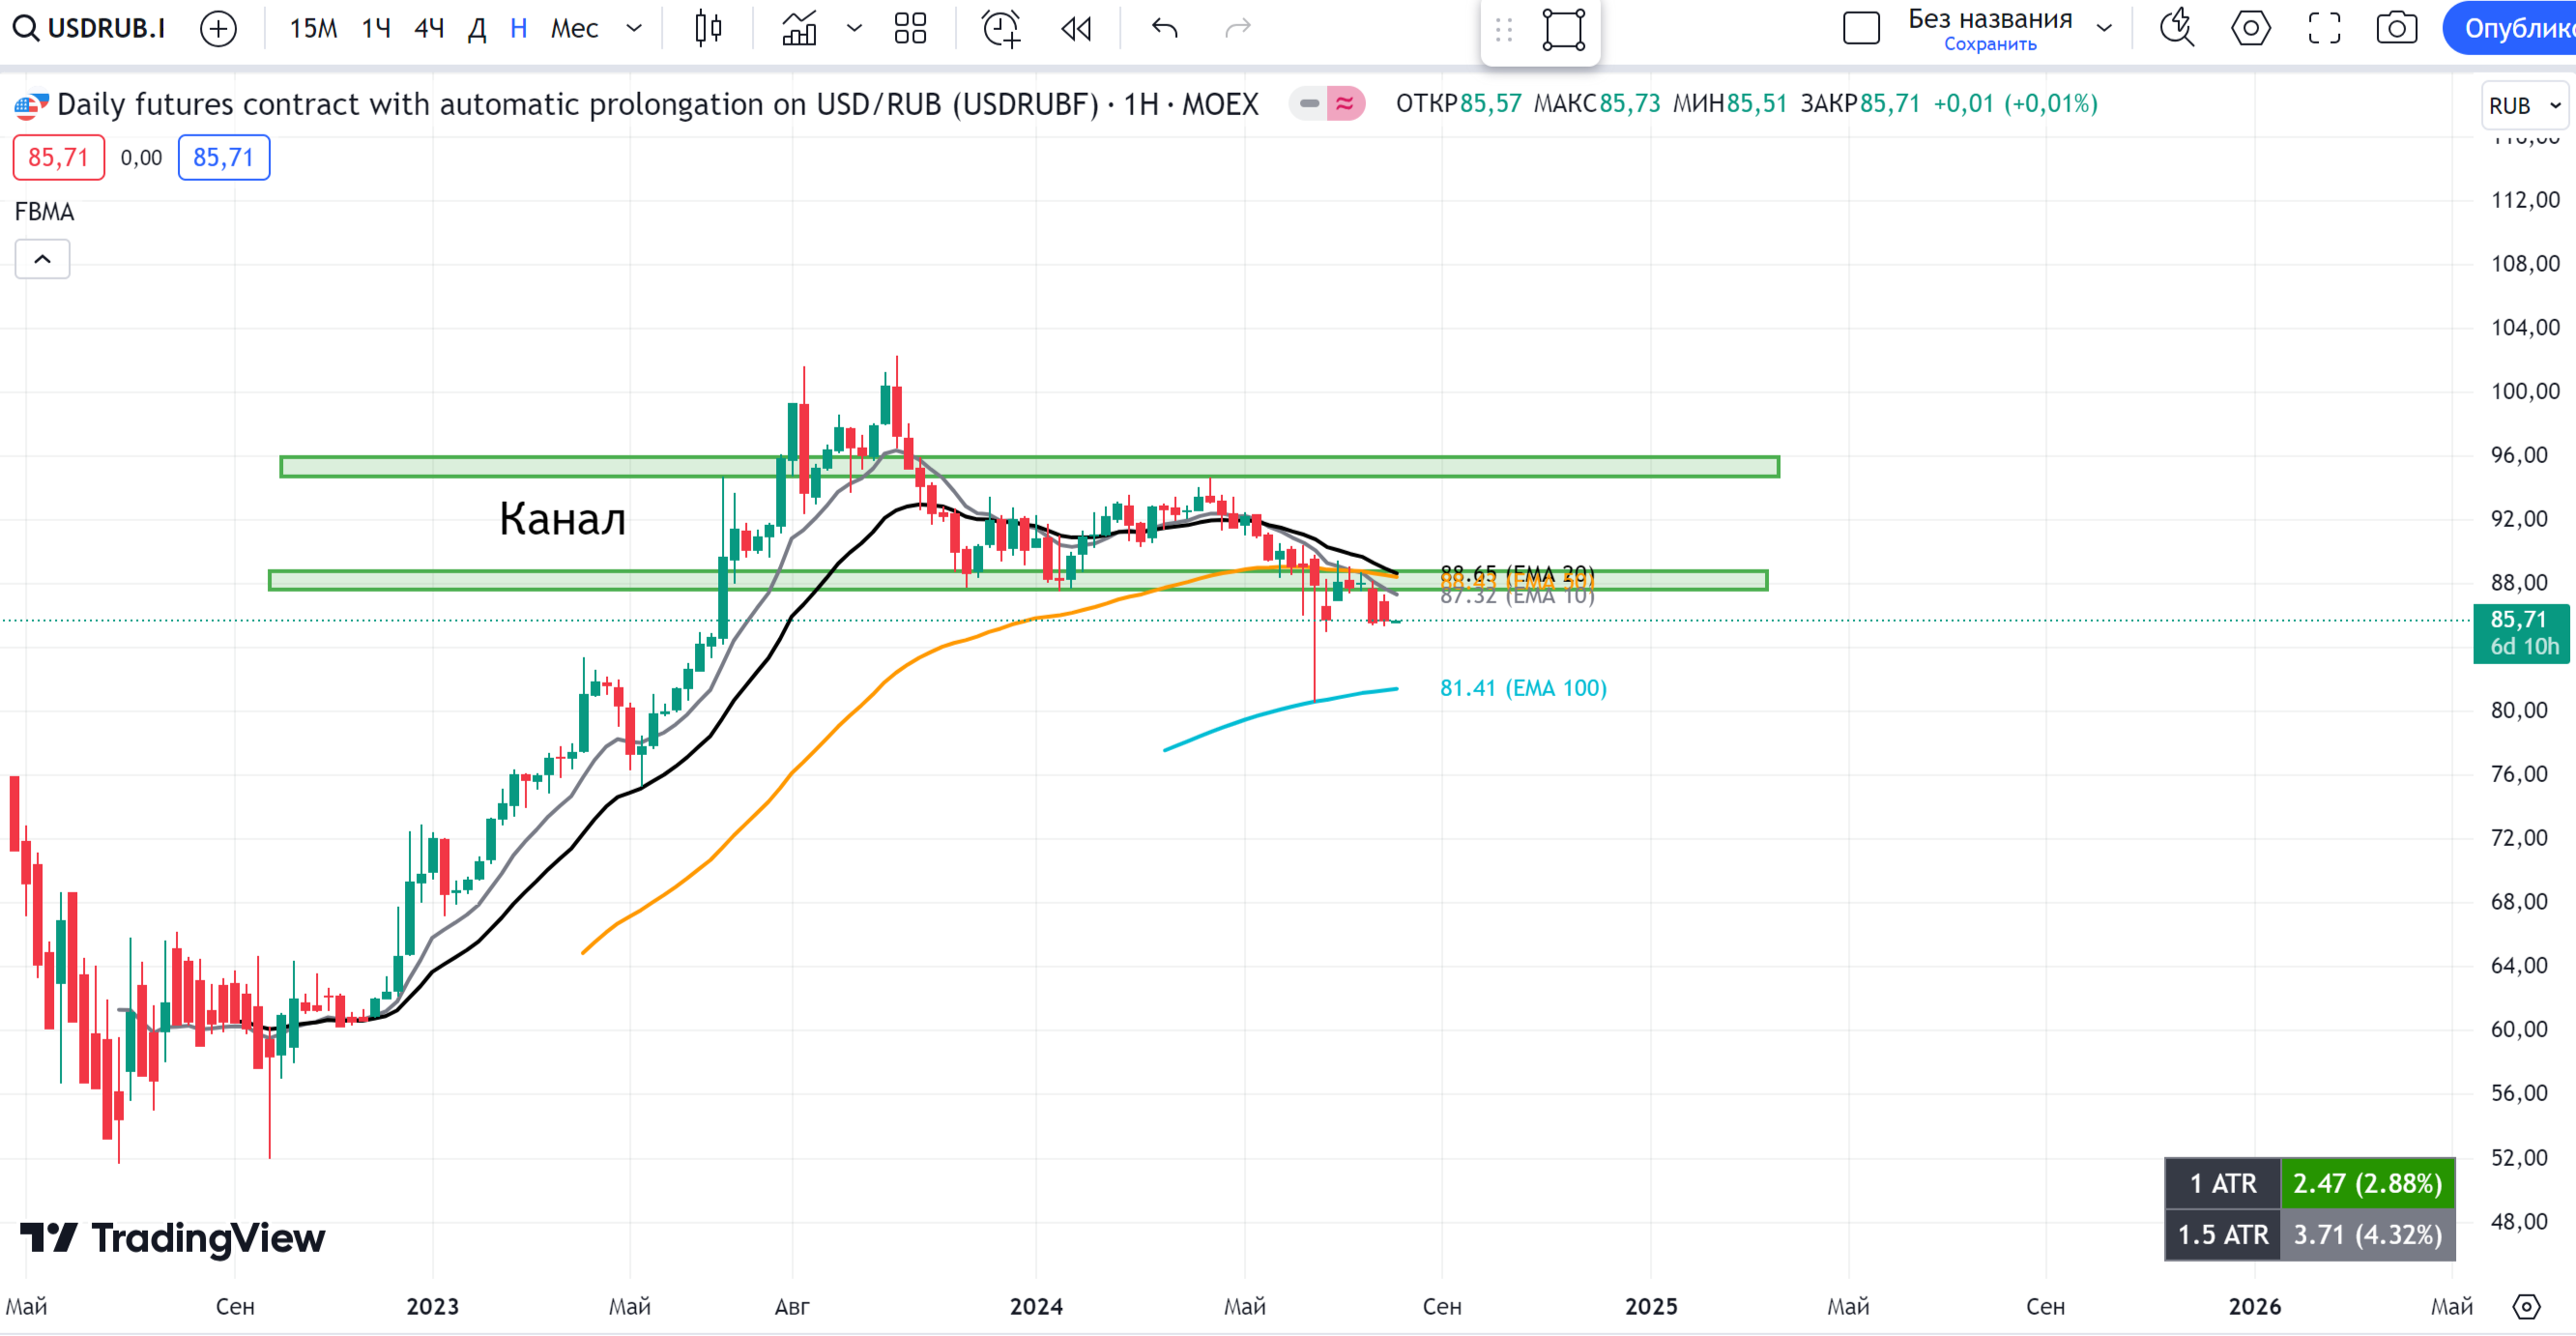2576x1336 pixels.
Task: Expand the timeframe dropdown arrow
Action: 634,28
